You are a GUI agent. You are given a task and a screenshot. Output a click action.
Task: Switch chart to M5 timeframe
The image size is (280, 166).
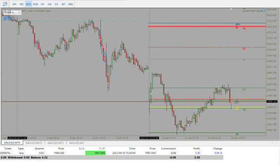point(22,4)
